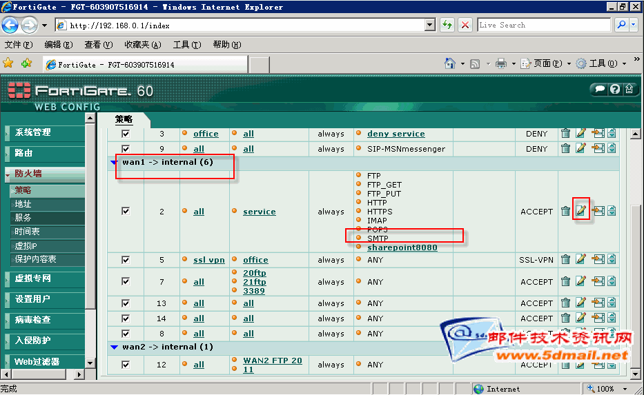Open the 3389 destination link
The width and height of the screenshot is (644, 395).
[254, 291]
